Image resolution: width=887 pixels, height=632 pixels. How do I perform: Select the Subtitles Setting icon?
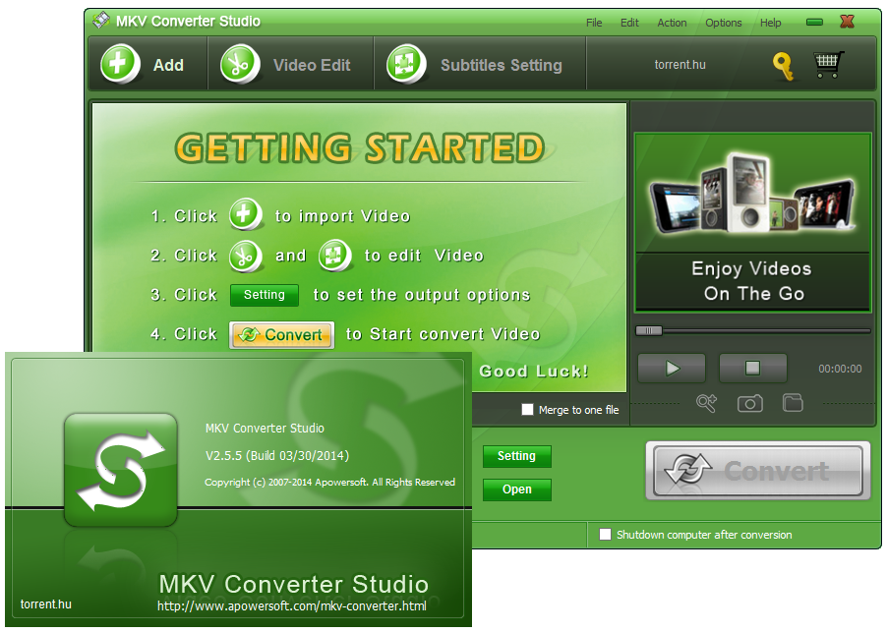(x=405, y=63)
